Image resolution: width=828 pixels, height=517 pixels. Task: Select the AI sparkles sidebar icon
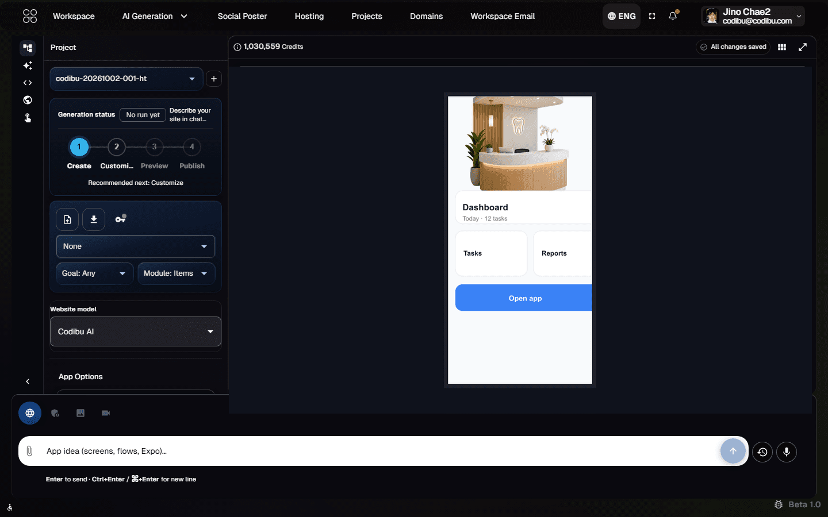coord(28,65)
